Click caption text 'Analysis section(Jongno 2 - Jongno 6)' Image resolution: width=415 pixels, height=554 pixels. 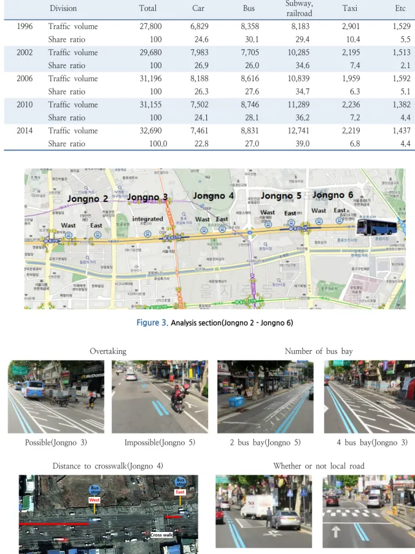pos(232,323)
